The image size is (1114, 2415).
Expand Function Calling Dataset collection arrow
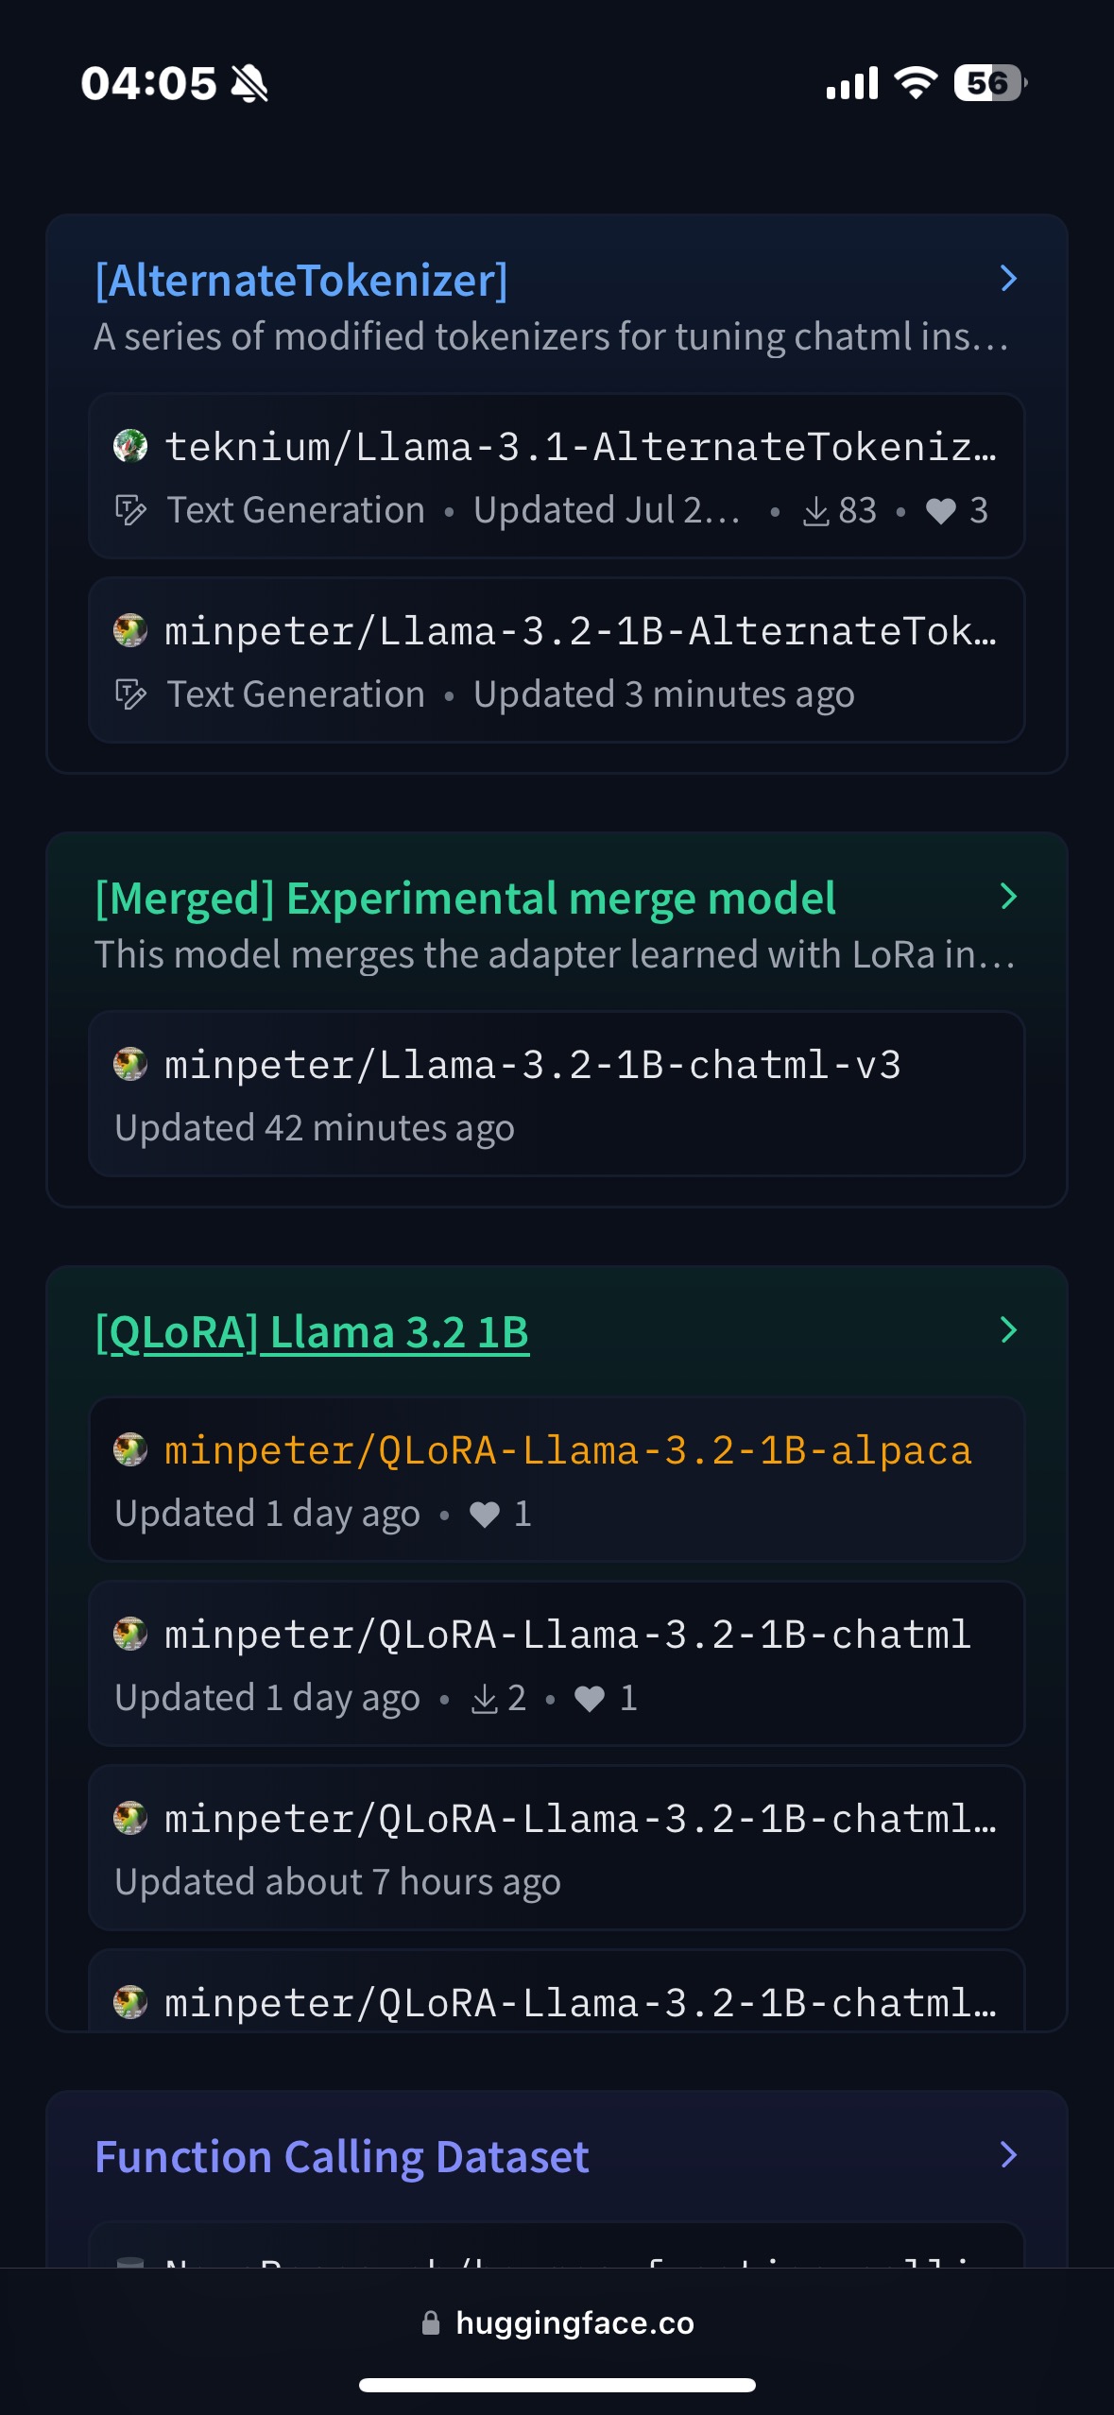coord(1008,2155)
